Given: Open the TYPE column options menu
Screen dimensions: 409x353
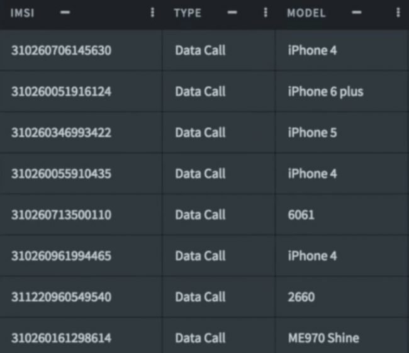Looking at the screenshot, I should [266, 13].
